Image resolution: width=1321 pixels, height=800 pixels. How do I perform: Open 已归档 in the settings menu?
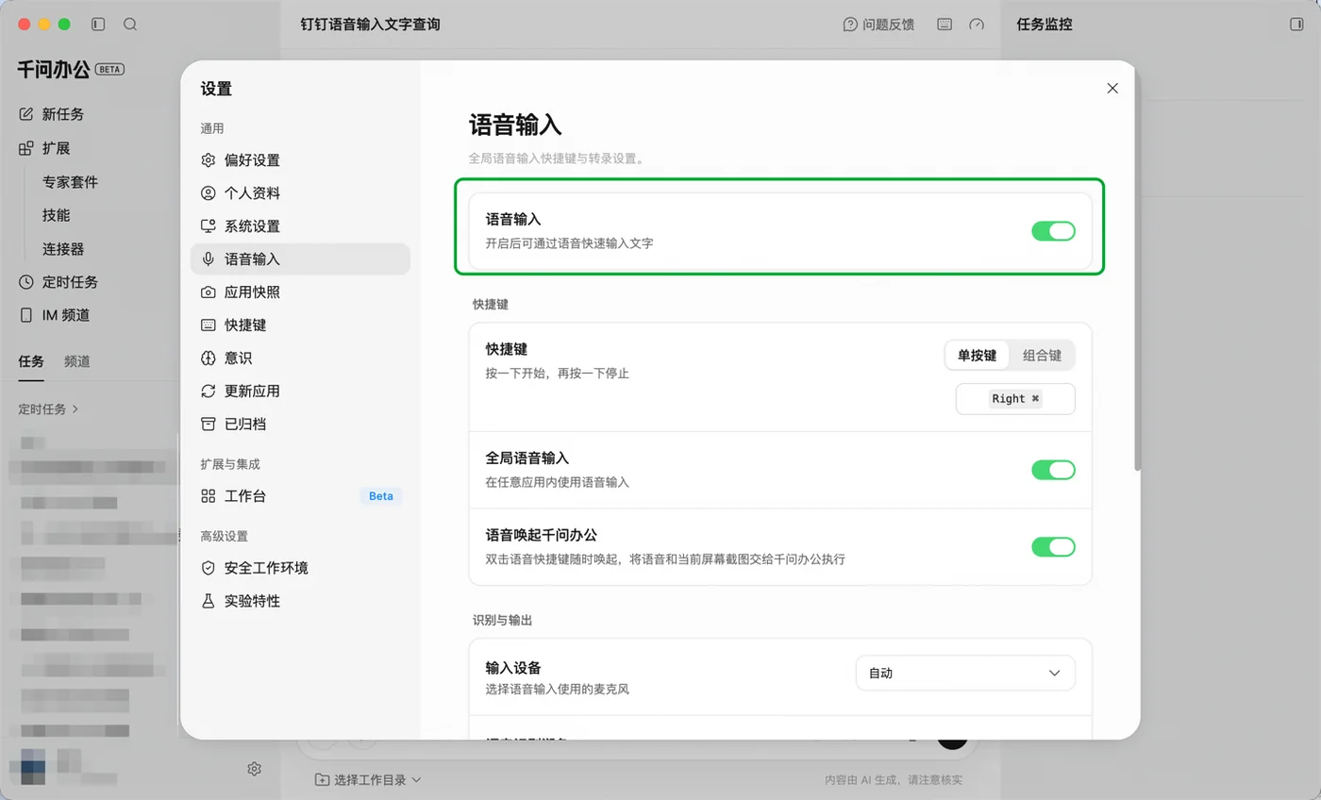300,425
